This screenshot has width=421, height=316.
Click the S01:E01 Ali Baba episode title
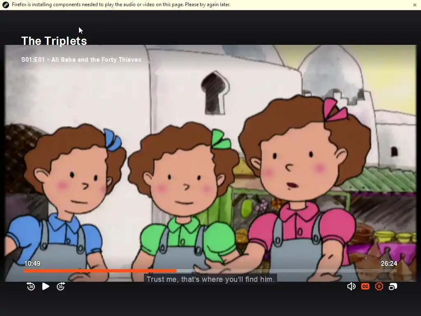pyautogui.click(x=81, y=60)
